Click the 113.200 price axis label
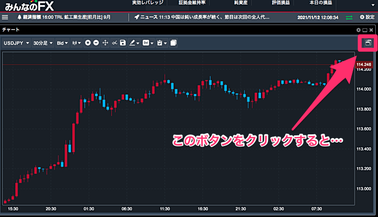Viewport: 378px width, 217px height. pyautogui.click(x=364, y=169)
